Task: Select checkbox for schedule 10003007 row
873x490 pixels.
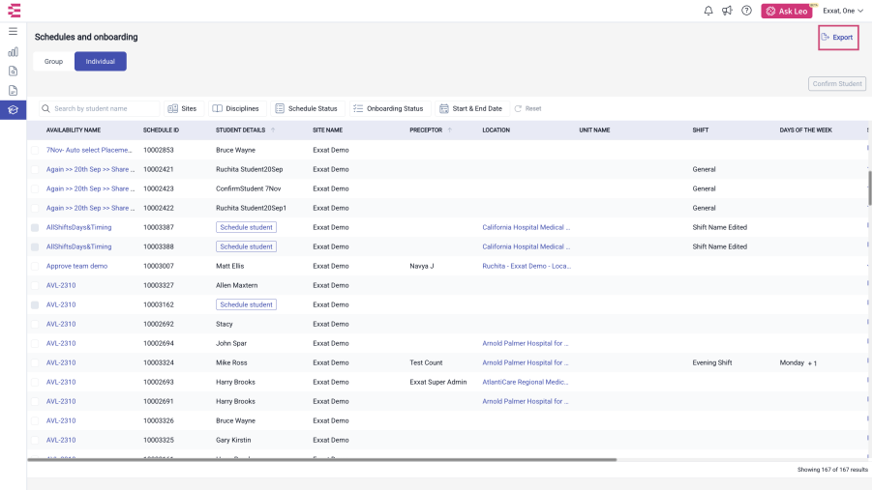Action: (x=35, y=267)
